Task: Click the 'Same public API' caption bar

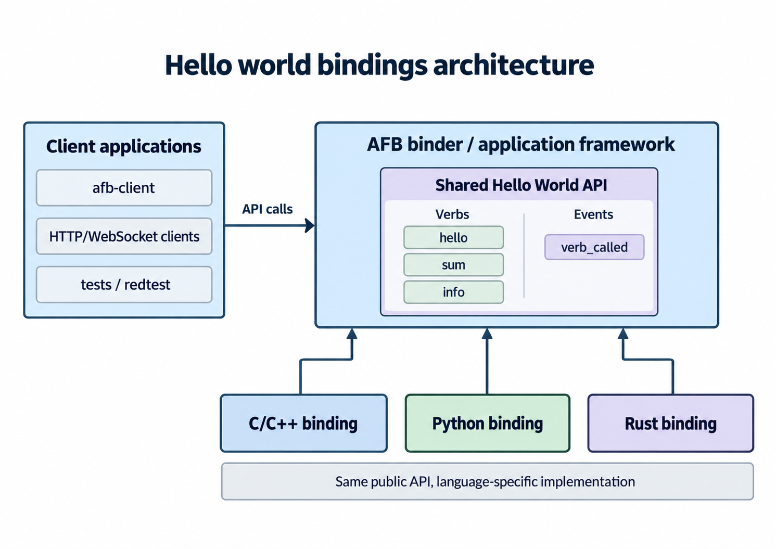Action: click(x=487, y=481)
